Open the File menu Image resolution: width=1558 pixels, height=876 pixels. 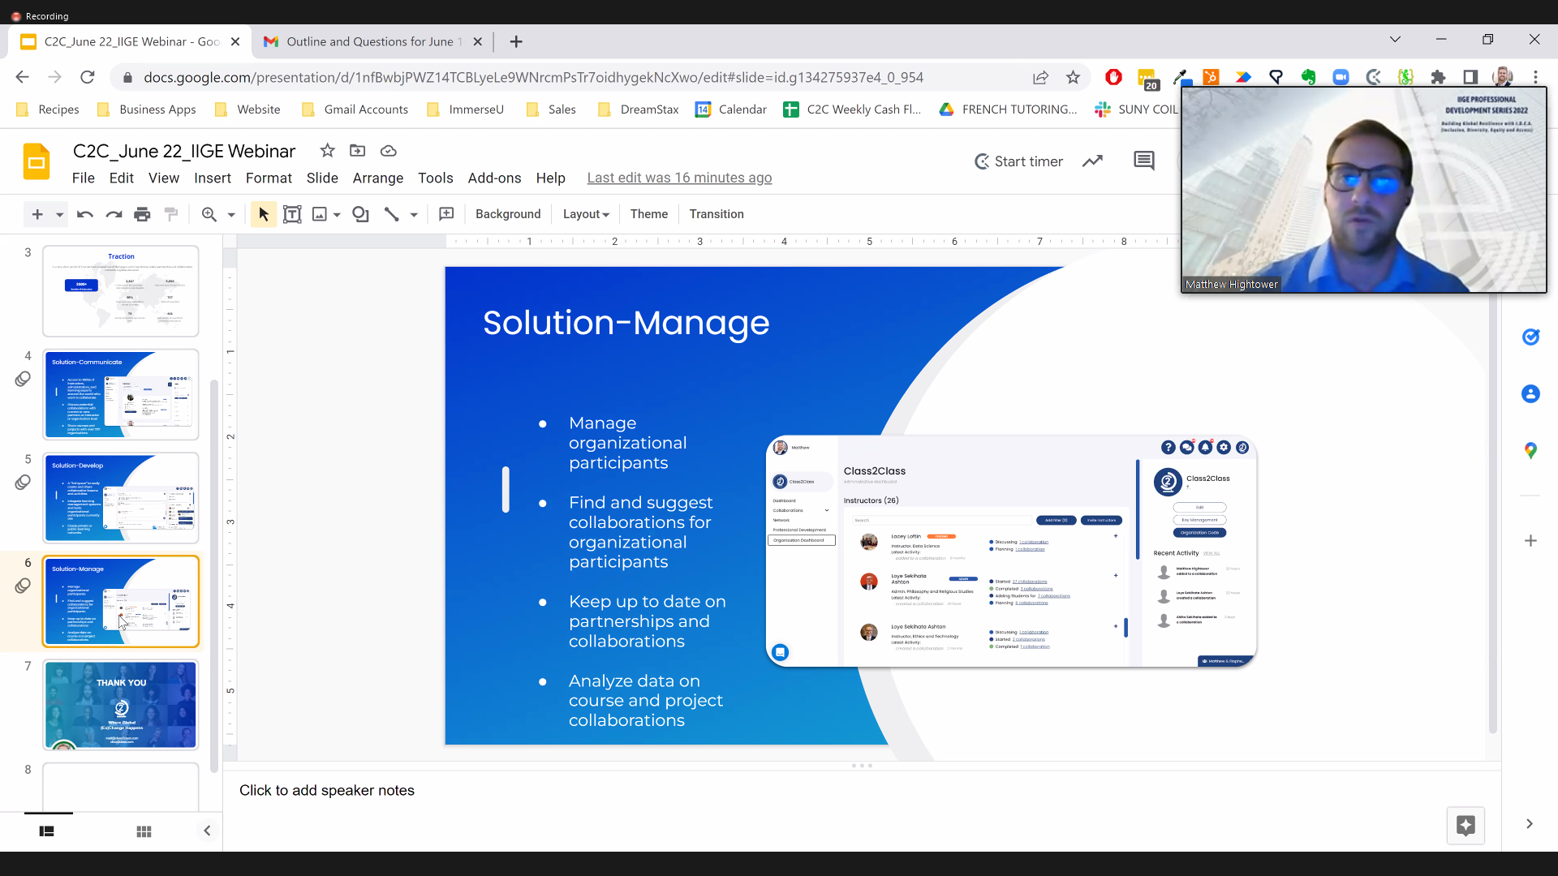coord(84,178)
